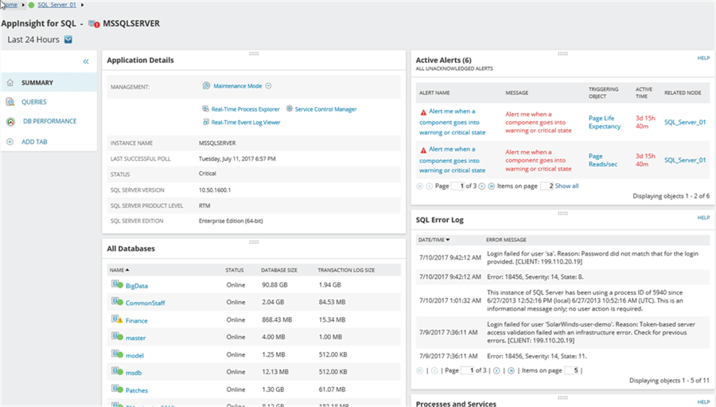Click the SQL_Server_01 breadcrumb link

coord(56,5)
